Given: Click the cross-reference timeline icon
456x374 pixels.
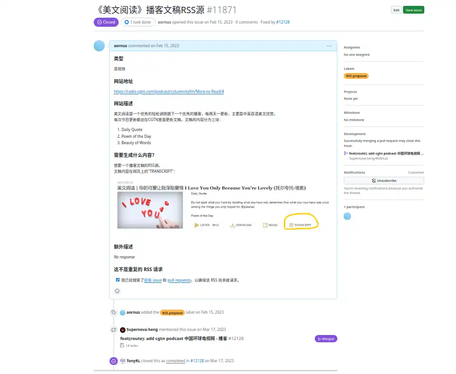Looking at the screenshot, I should (114, 330).
